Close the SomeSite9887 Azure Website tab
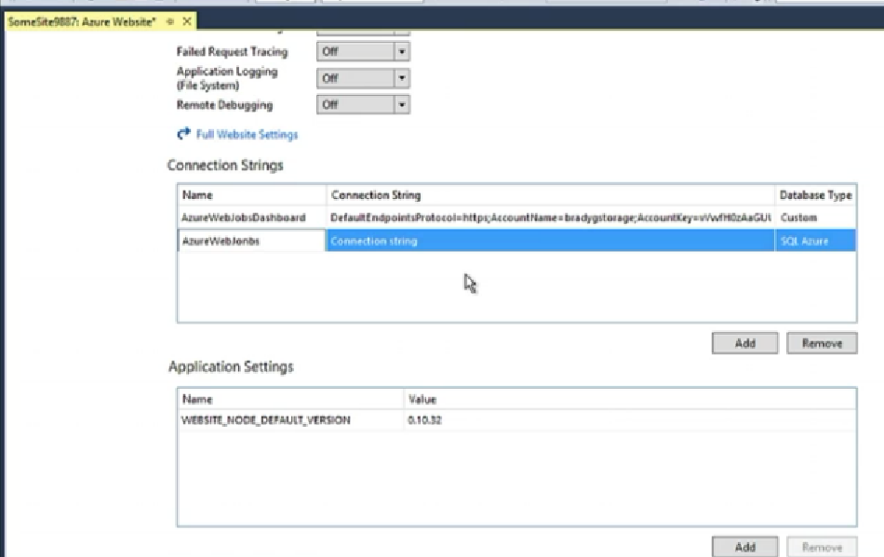 (186, 21)
